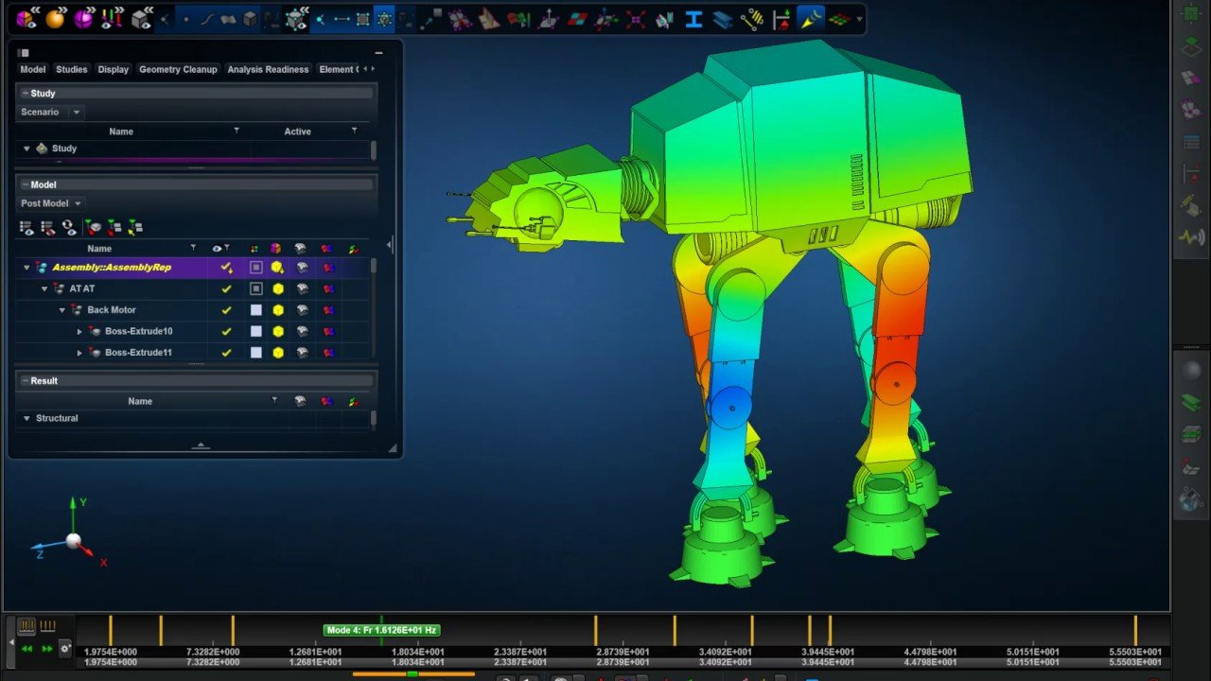Toggle visibility check for Assembly::AssemblyRep

tap(226, 268)
